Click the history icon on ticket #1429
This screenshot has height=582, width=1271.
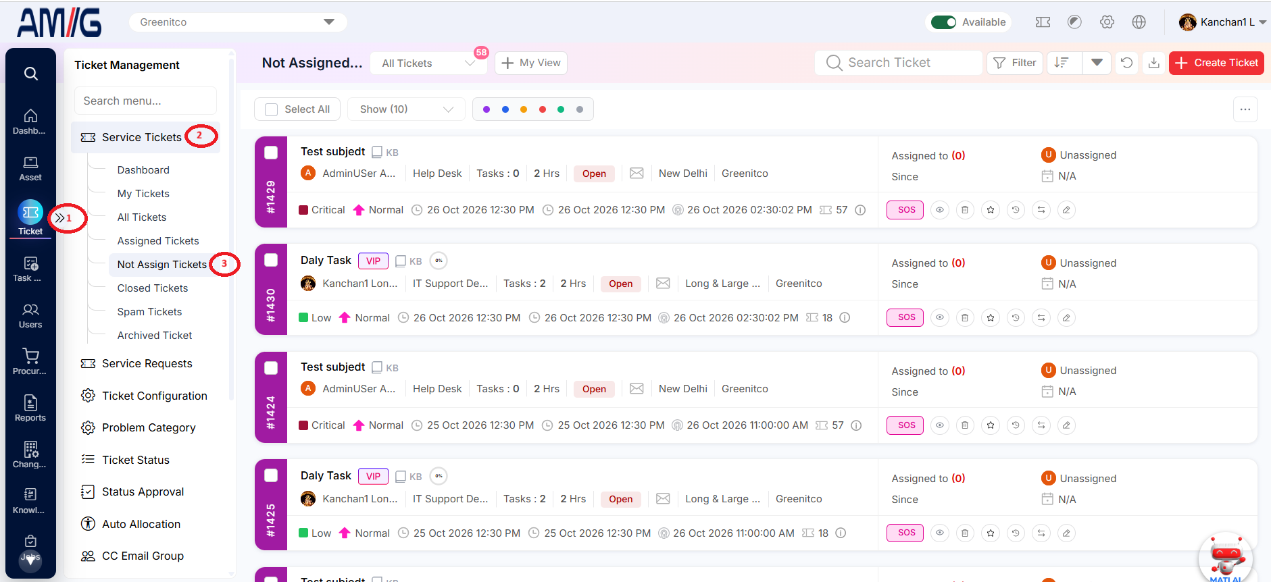(x=1016, y=210)
